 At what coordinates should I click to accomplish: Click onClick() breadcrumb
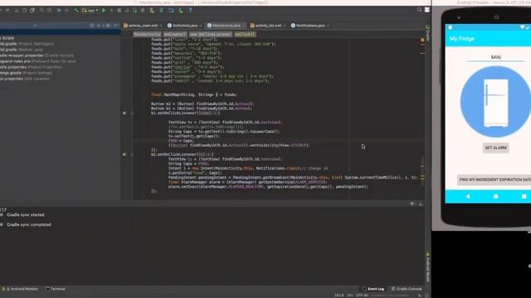246,34
